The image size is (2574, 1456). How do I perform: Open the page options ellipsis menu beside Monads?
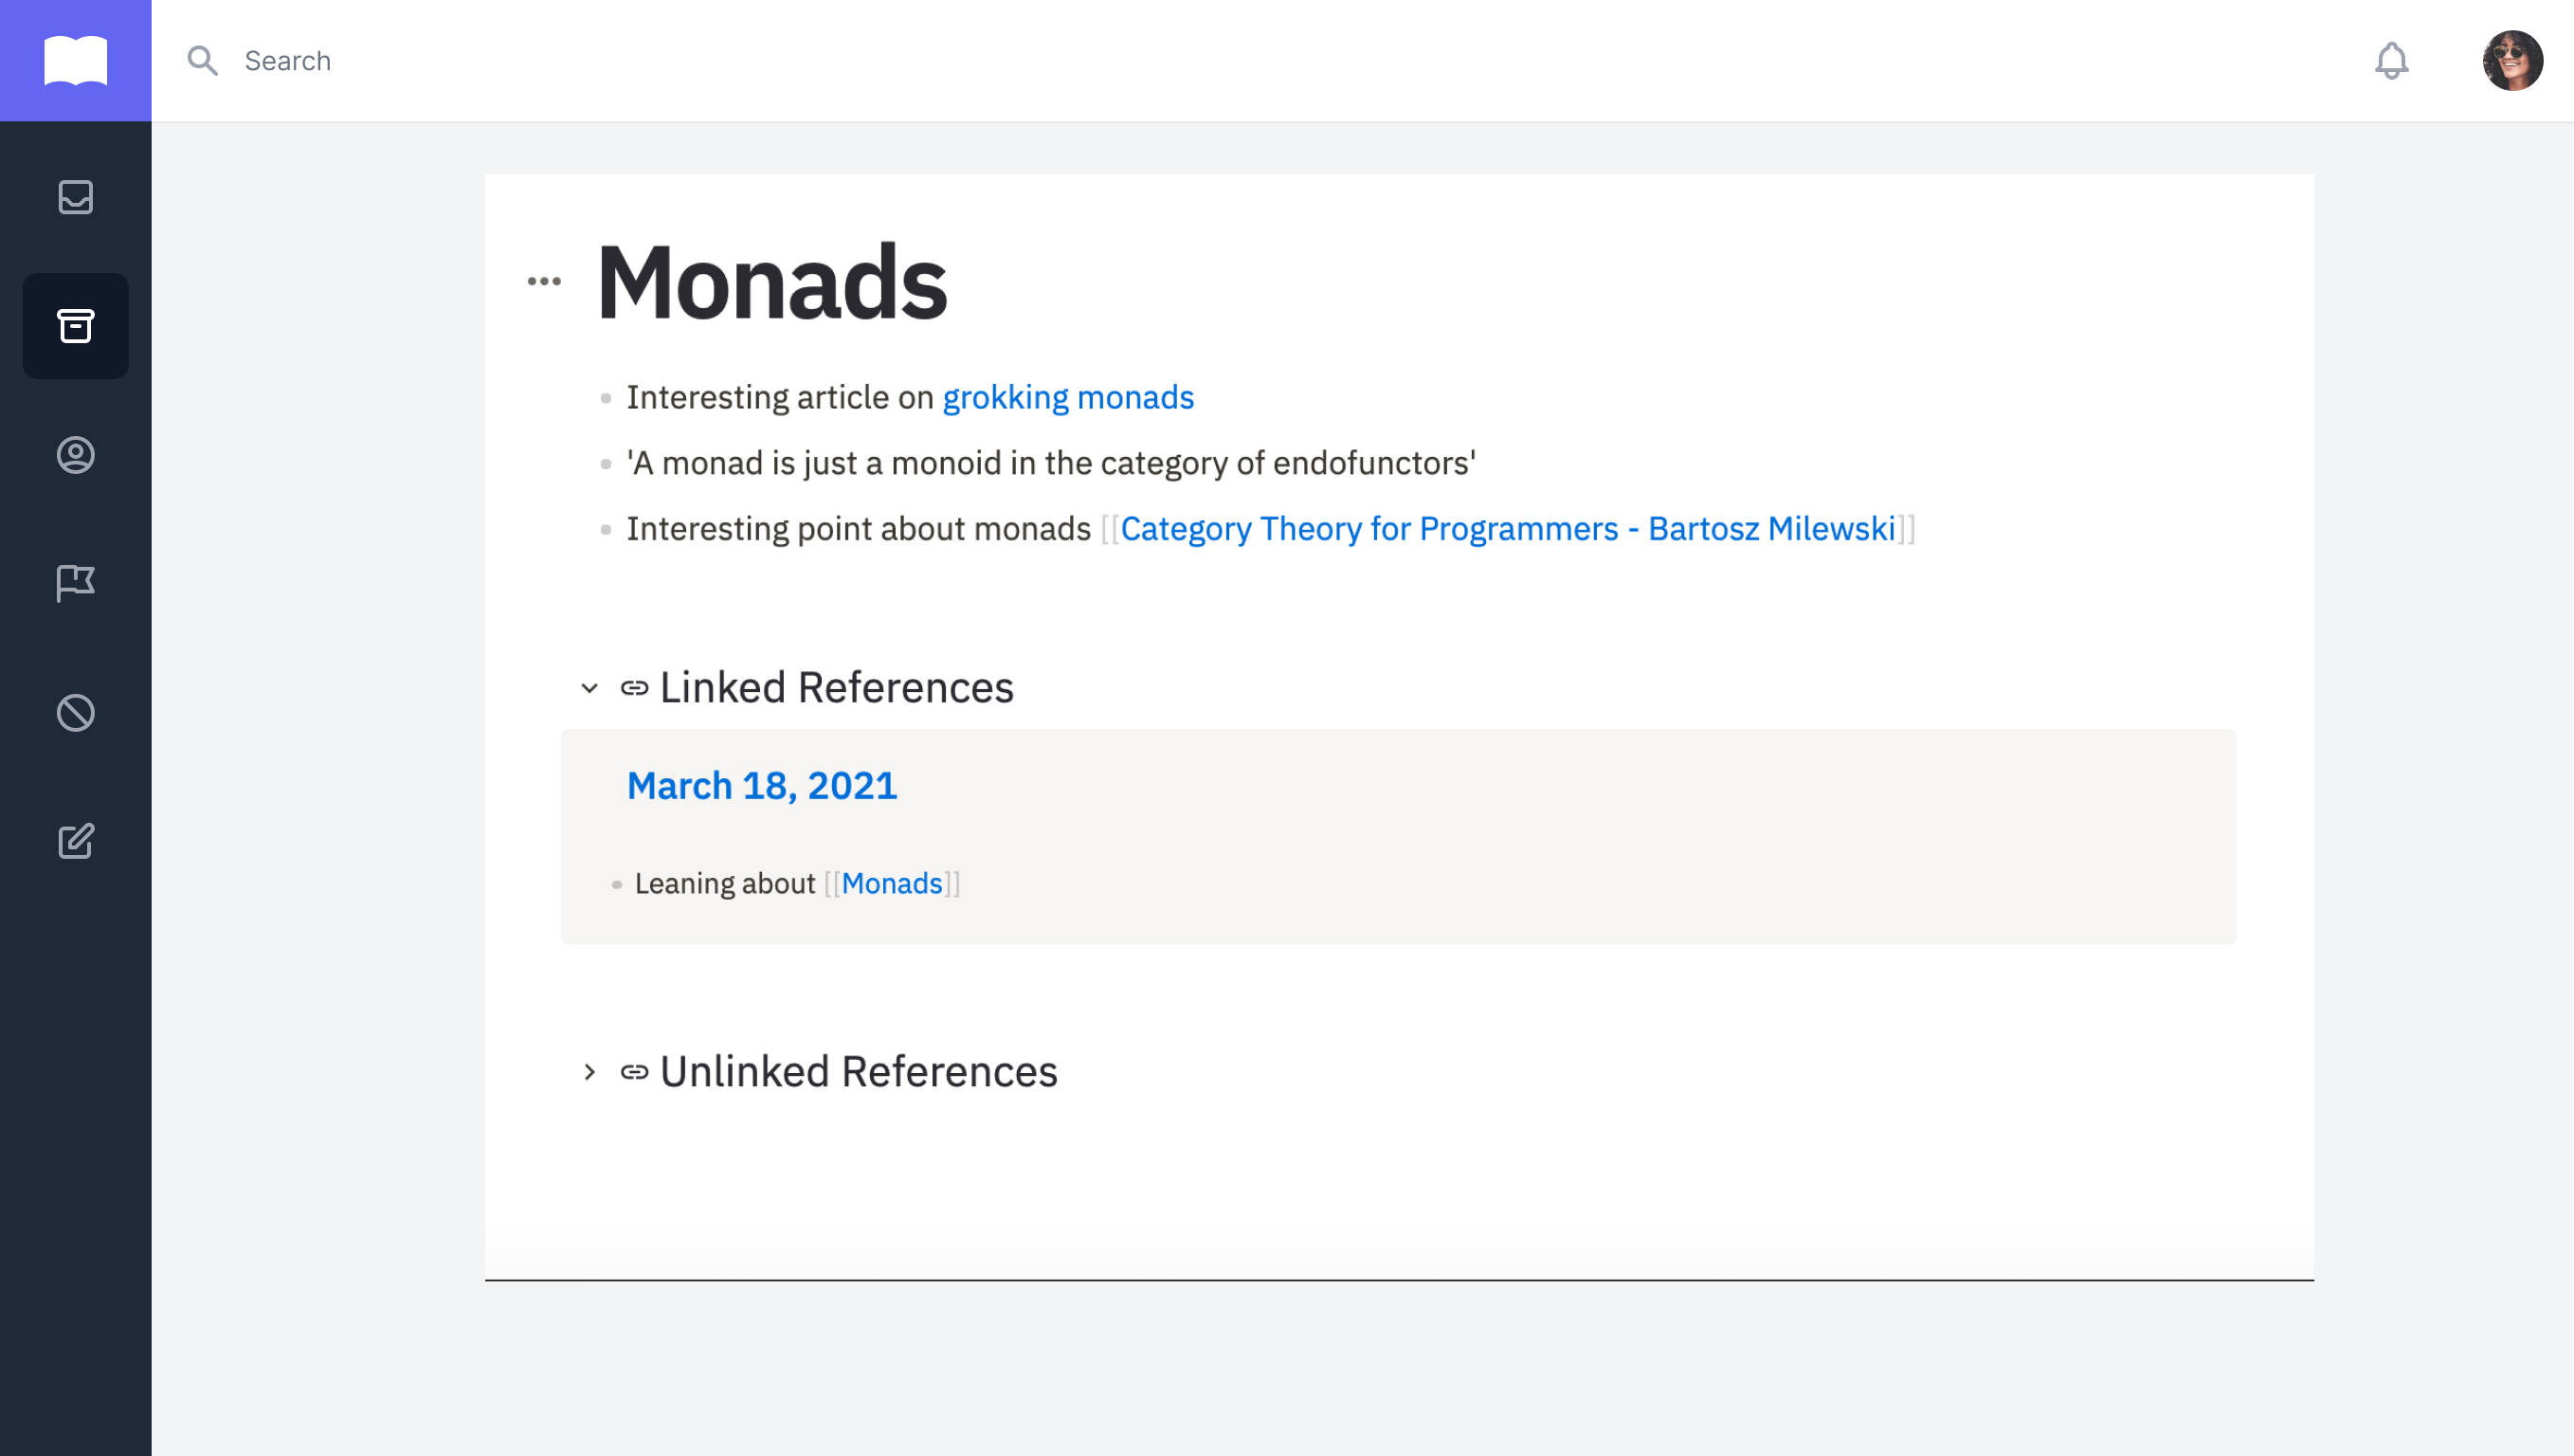(543, 280)
